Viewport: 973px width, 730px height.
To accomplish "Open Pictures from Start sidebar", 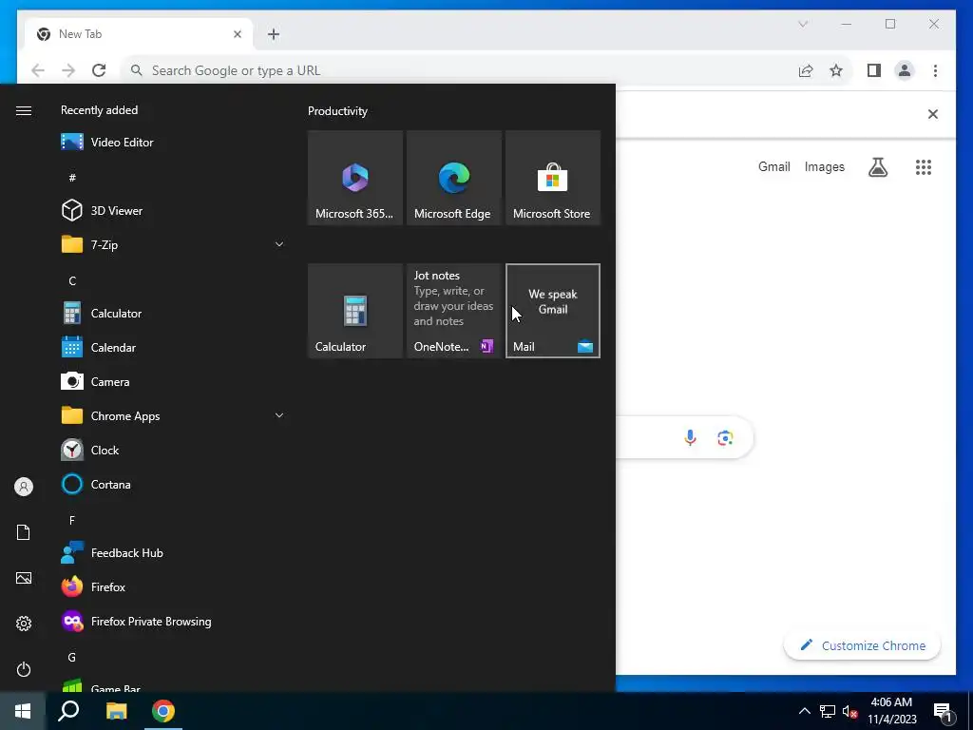I will click(x=24, y=578).
